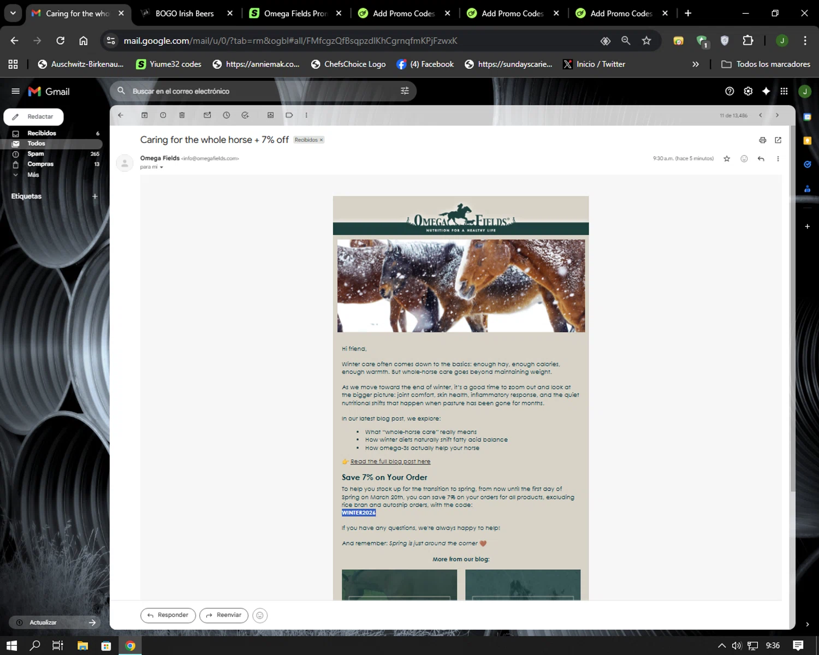This screenshot has width=819, height=655.
Task: Add emoji reaction near message timestamp
Action: pyautogui.click(x=744, y=159)
